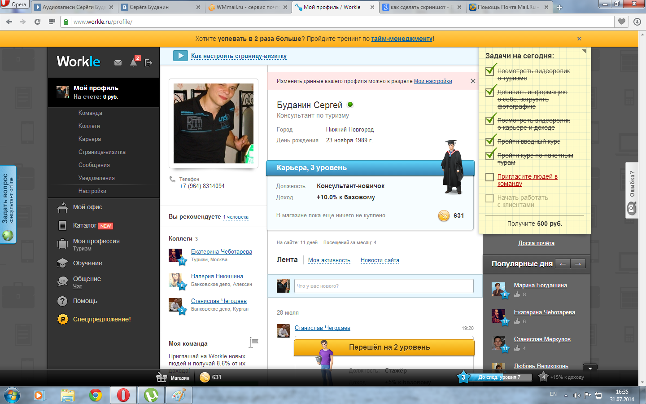
Task: Click the browser Reload icon
Action: [x=37, y=22]
